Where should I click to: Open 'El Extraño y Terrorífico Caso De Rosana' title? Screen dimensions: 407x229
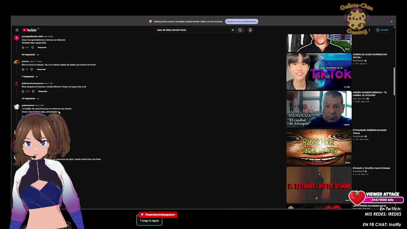pyautogui.click(x=371, y=168)
